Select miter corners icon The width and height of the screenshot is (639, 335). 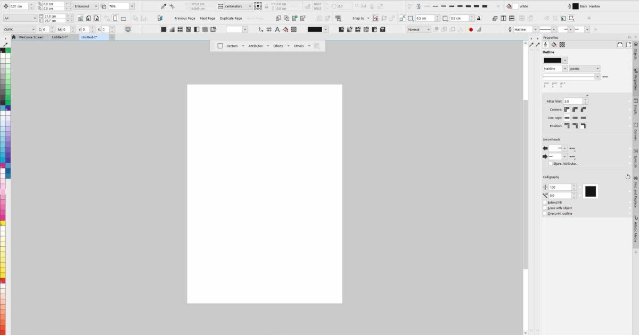click(x=567, y=109)
